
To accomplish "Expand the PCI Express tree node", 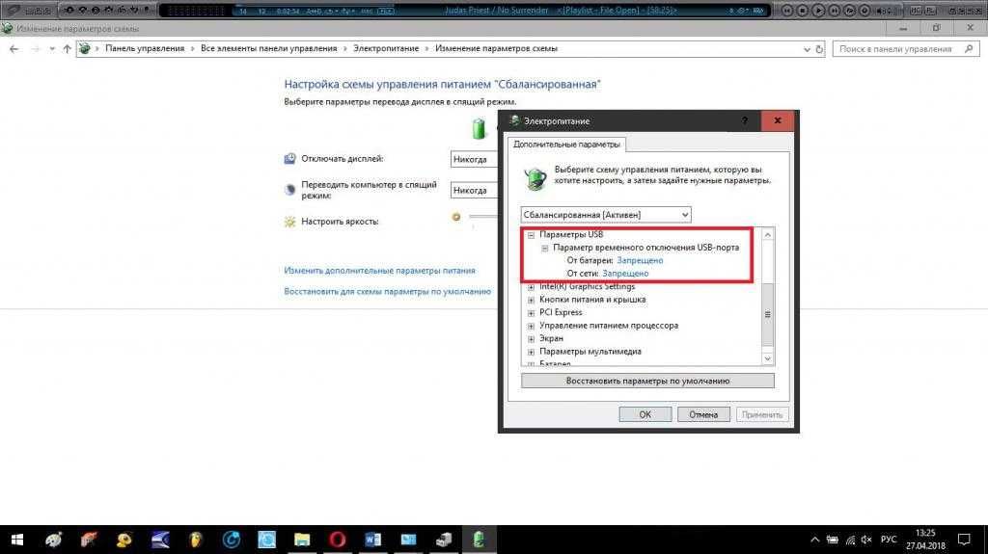I will [x=531, y=312].
